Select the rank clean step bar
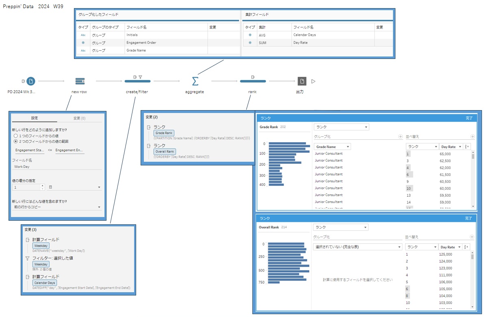 pyautogui.click(x=253, y=81)
